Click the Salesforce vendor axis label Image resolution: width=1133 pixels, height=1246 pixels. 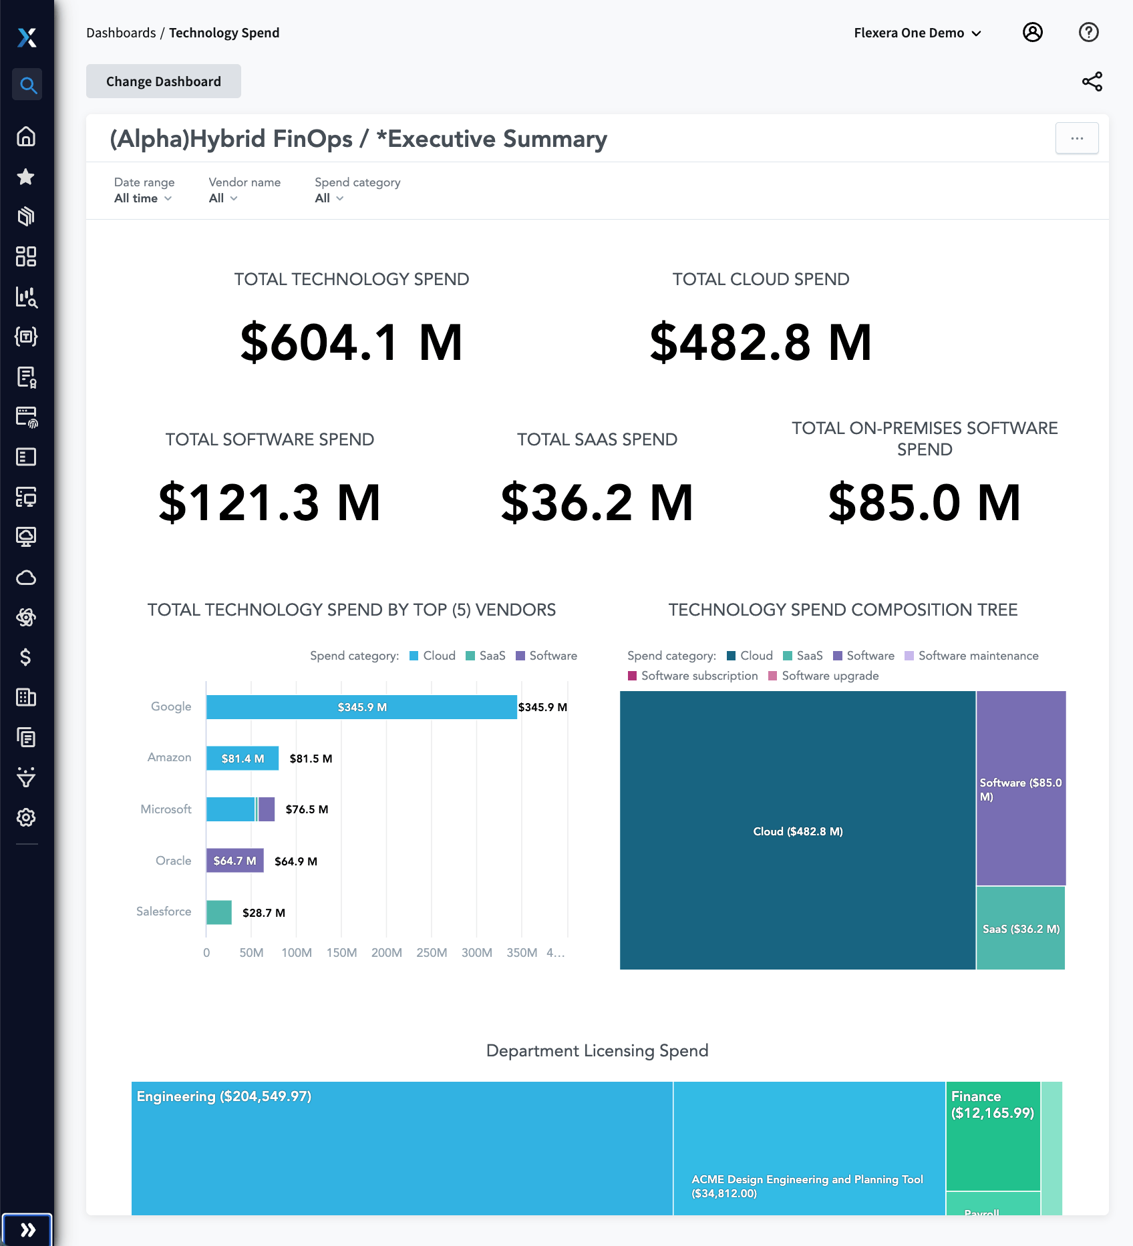click(x=164, y=911)
